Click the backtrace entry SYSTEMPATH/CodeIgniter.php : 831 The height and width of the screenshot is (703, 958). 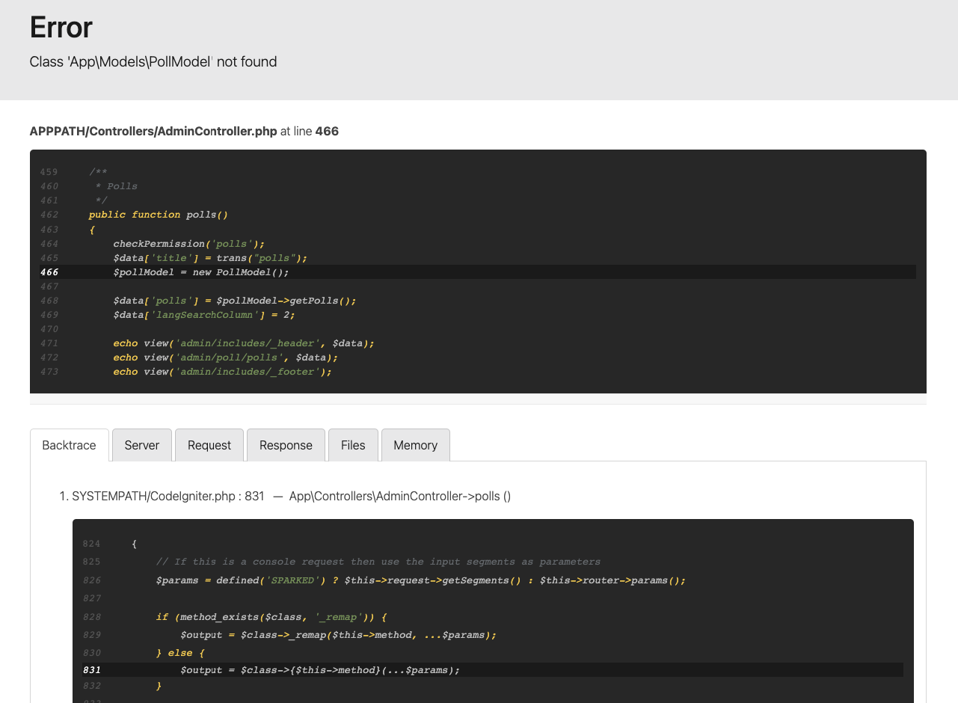pos(168,496)
